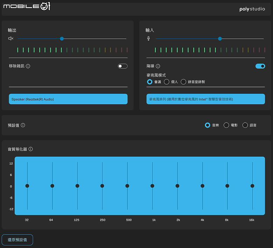Choose the 音樂 preset
The width and height of the screenshot is (273, 248).
pos(207,125)
